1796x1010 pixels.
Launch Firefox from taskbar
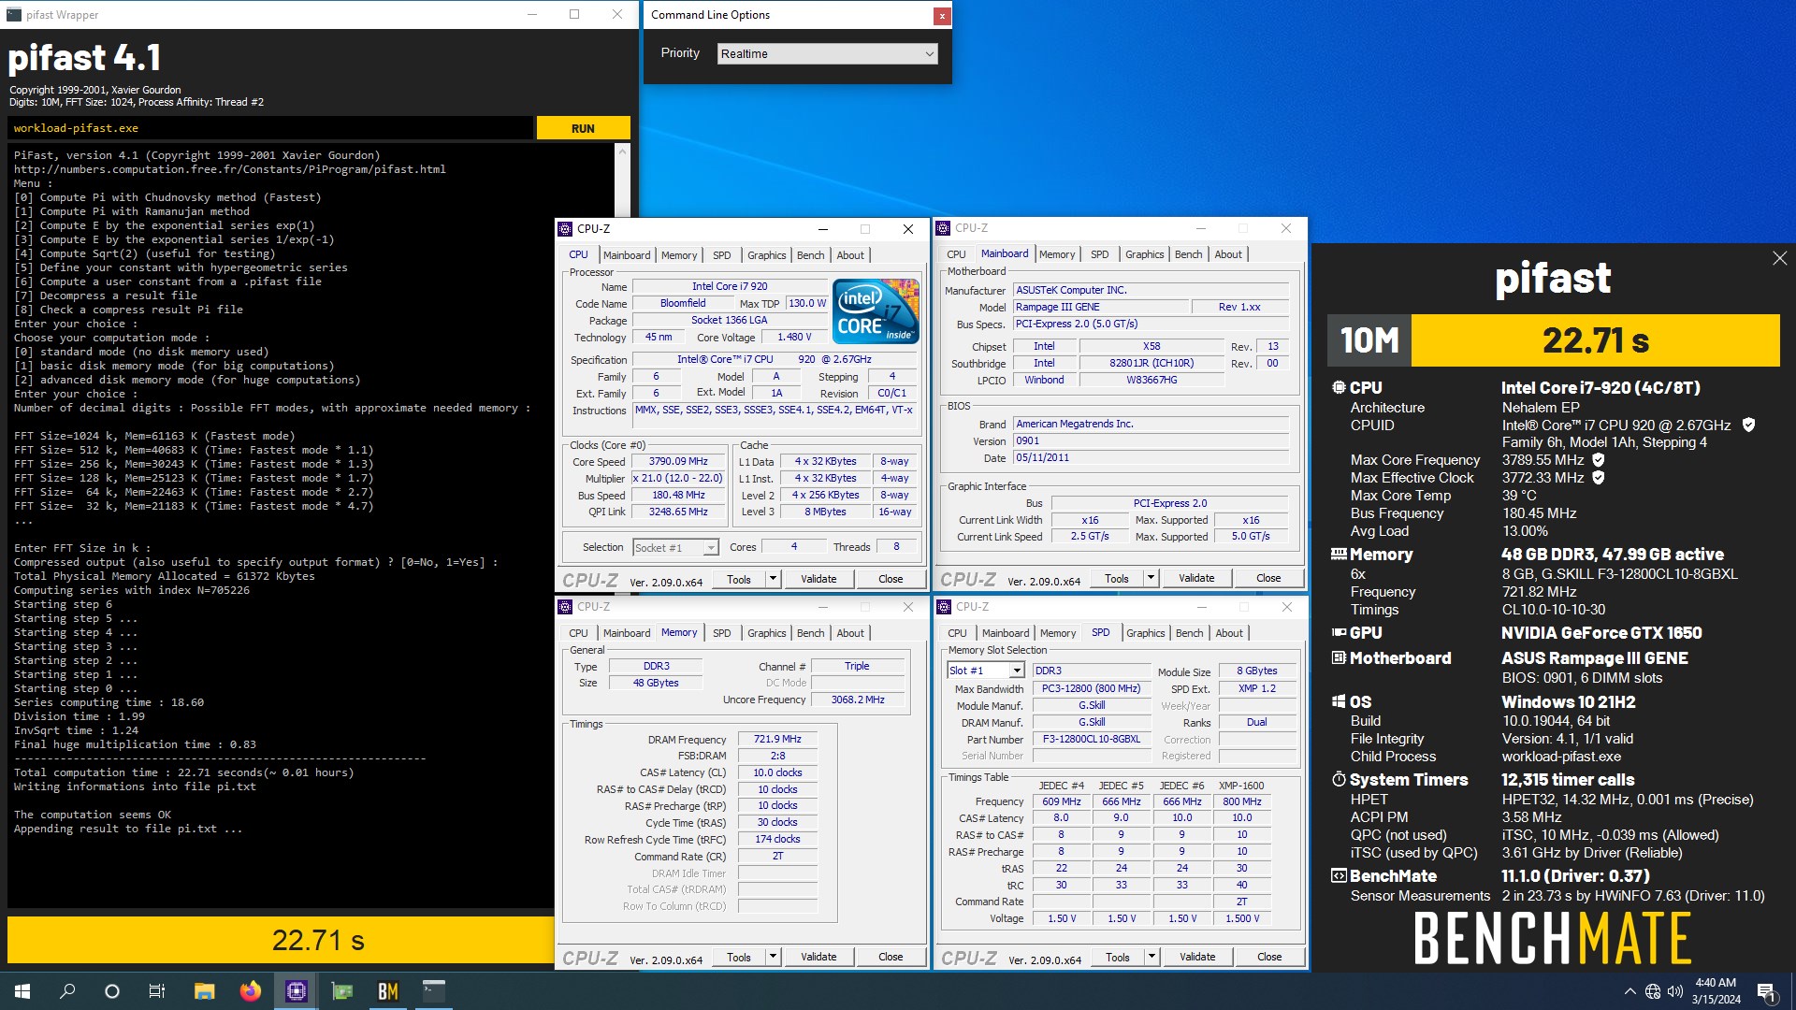coord(250,991)
